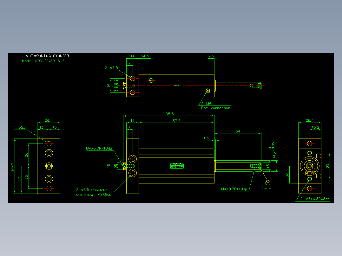Select the "20" dimension in the right end view

click(x=288, y=175)
